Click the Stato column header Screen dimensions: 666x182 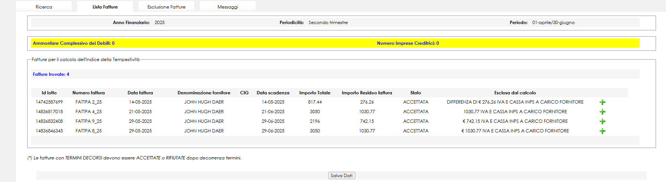click(416, 93)
